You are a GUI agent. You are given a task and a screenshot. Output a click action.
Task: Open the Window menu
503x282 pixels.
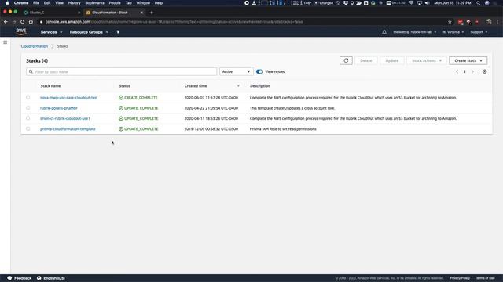coord(143,3)
